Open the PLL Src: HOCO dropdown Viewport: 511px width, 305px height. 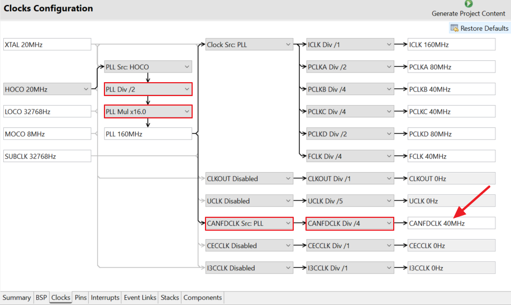tap(148, 67)
